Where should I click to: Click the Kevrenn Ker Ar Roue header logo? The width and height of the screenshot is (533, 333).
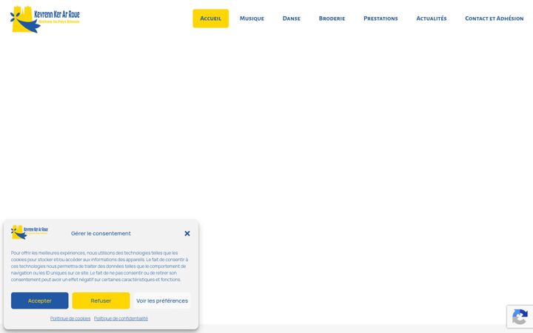(45, 19)
